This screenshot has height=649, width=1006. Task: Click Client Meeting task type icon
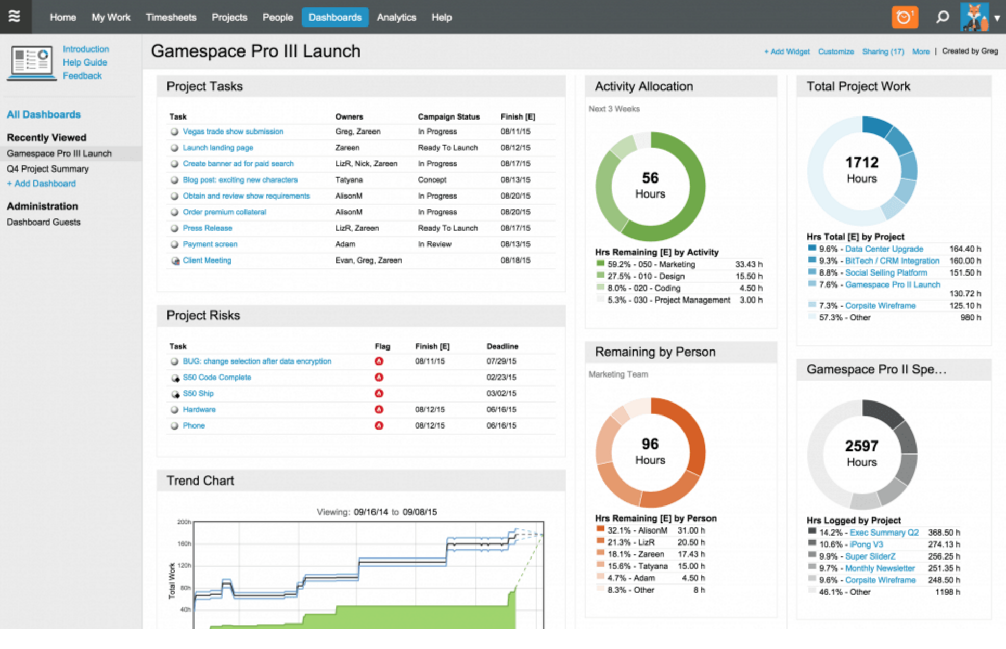point(175,261)
